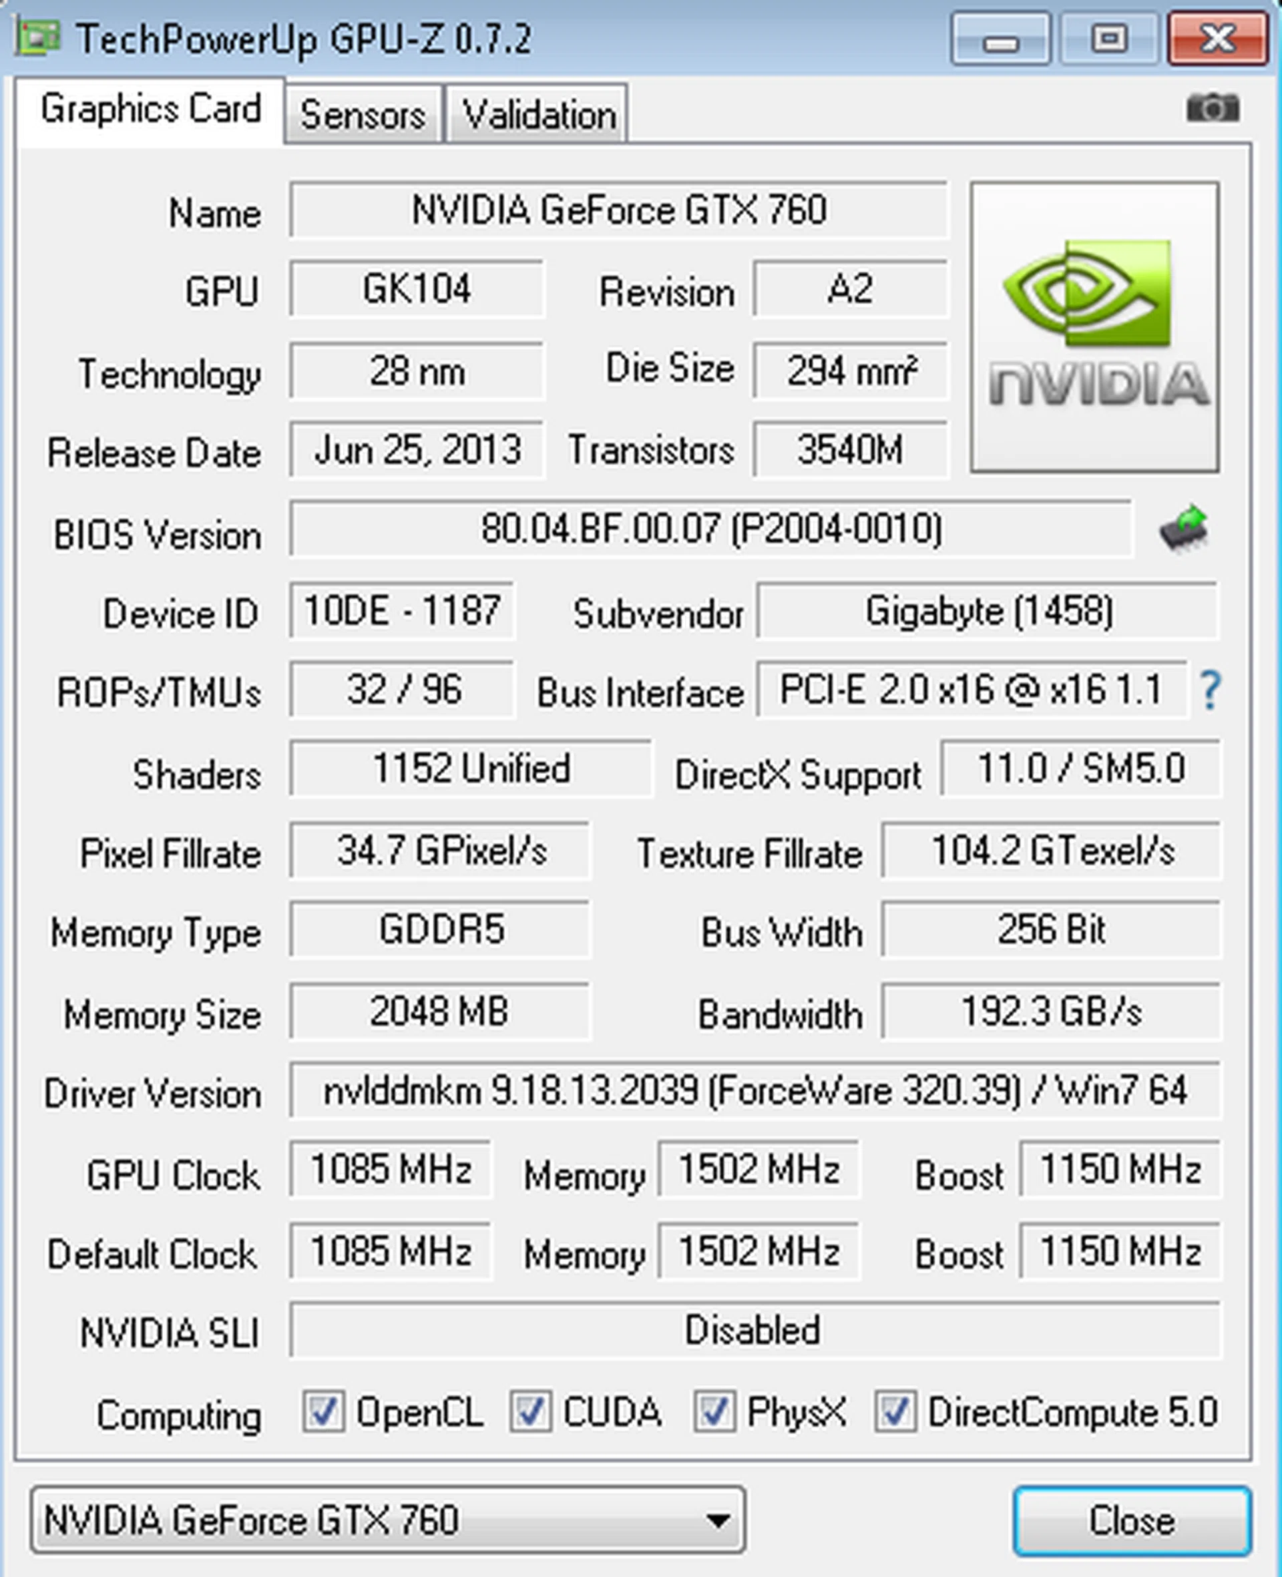Maximize the GPU-Z window
Image resolution: width=1282 pixels, height=1577 pixels.
tap(1108, 39)
